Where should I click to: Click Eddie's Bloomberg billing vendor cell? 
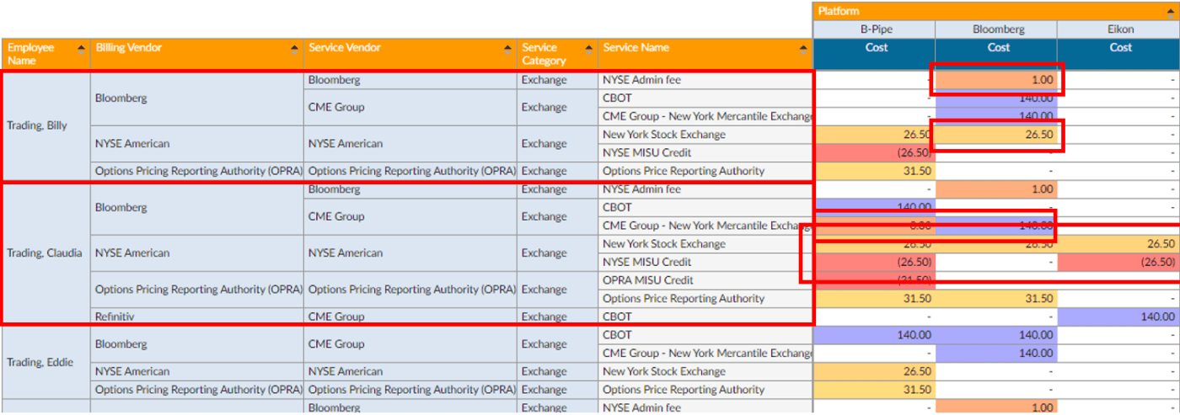pos(197,343)
